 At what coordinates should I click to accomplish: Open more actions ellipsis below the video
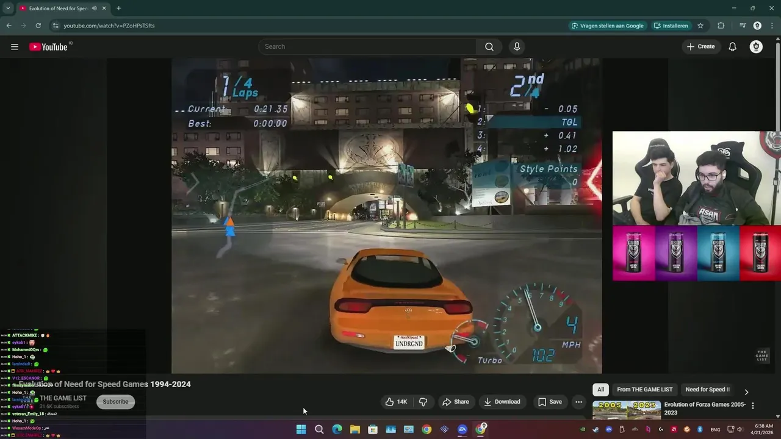click(578, 402)
